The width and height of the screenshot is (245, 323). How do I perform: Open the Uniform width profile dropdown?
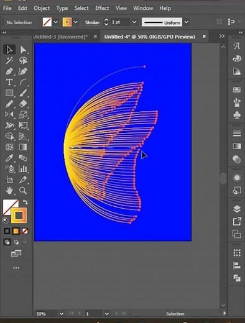coord(187,22)
